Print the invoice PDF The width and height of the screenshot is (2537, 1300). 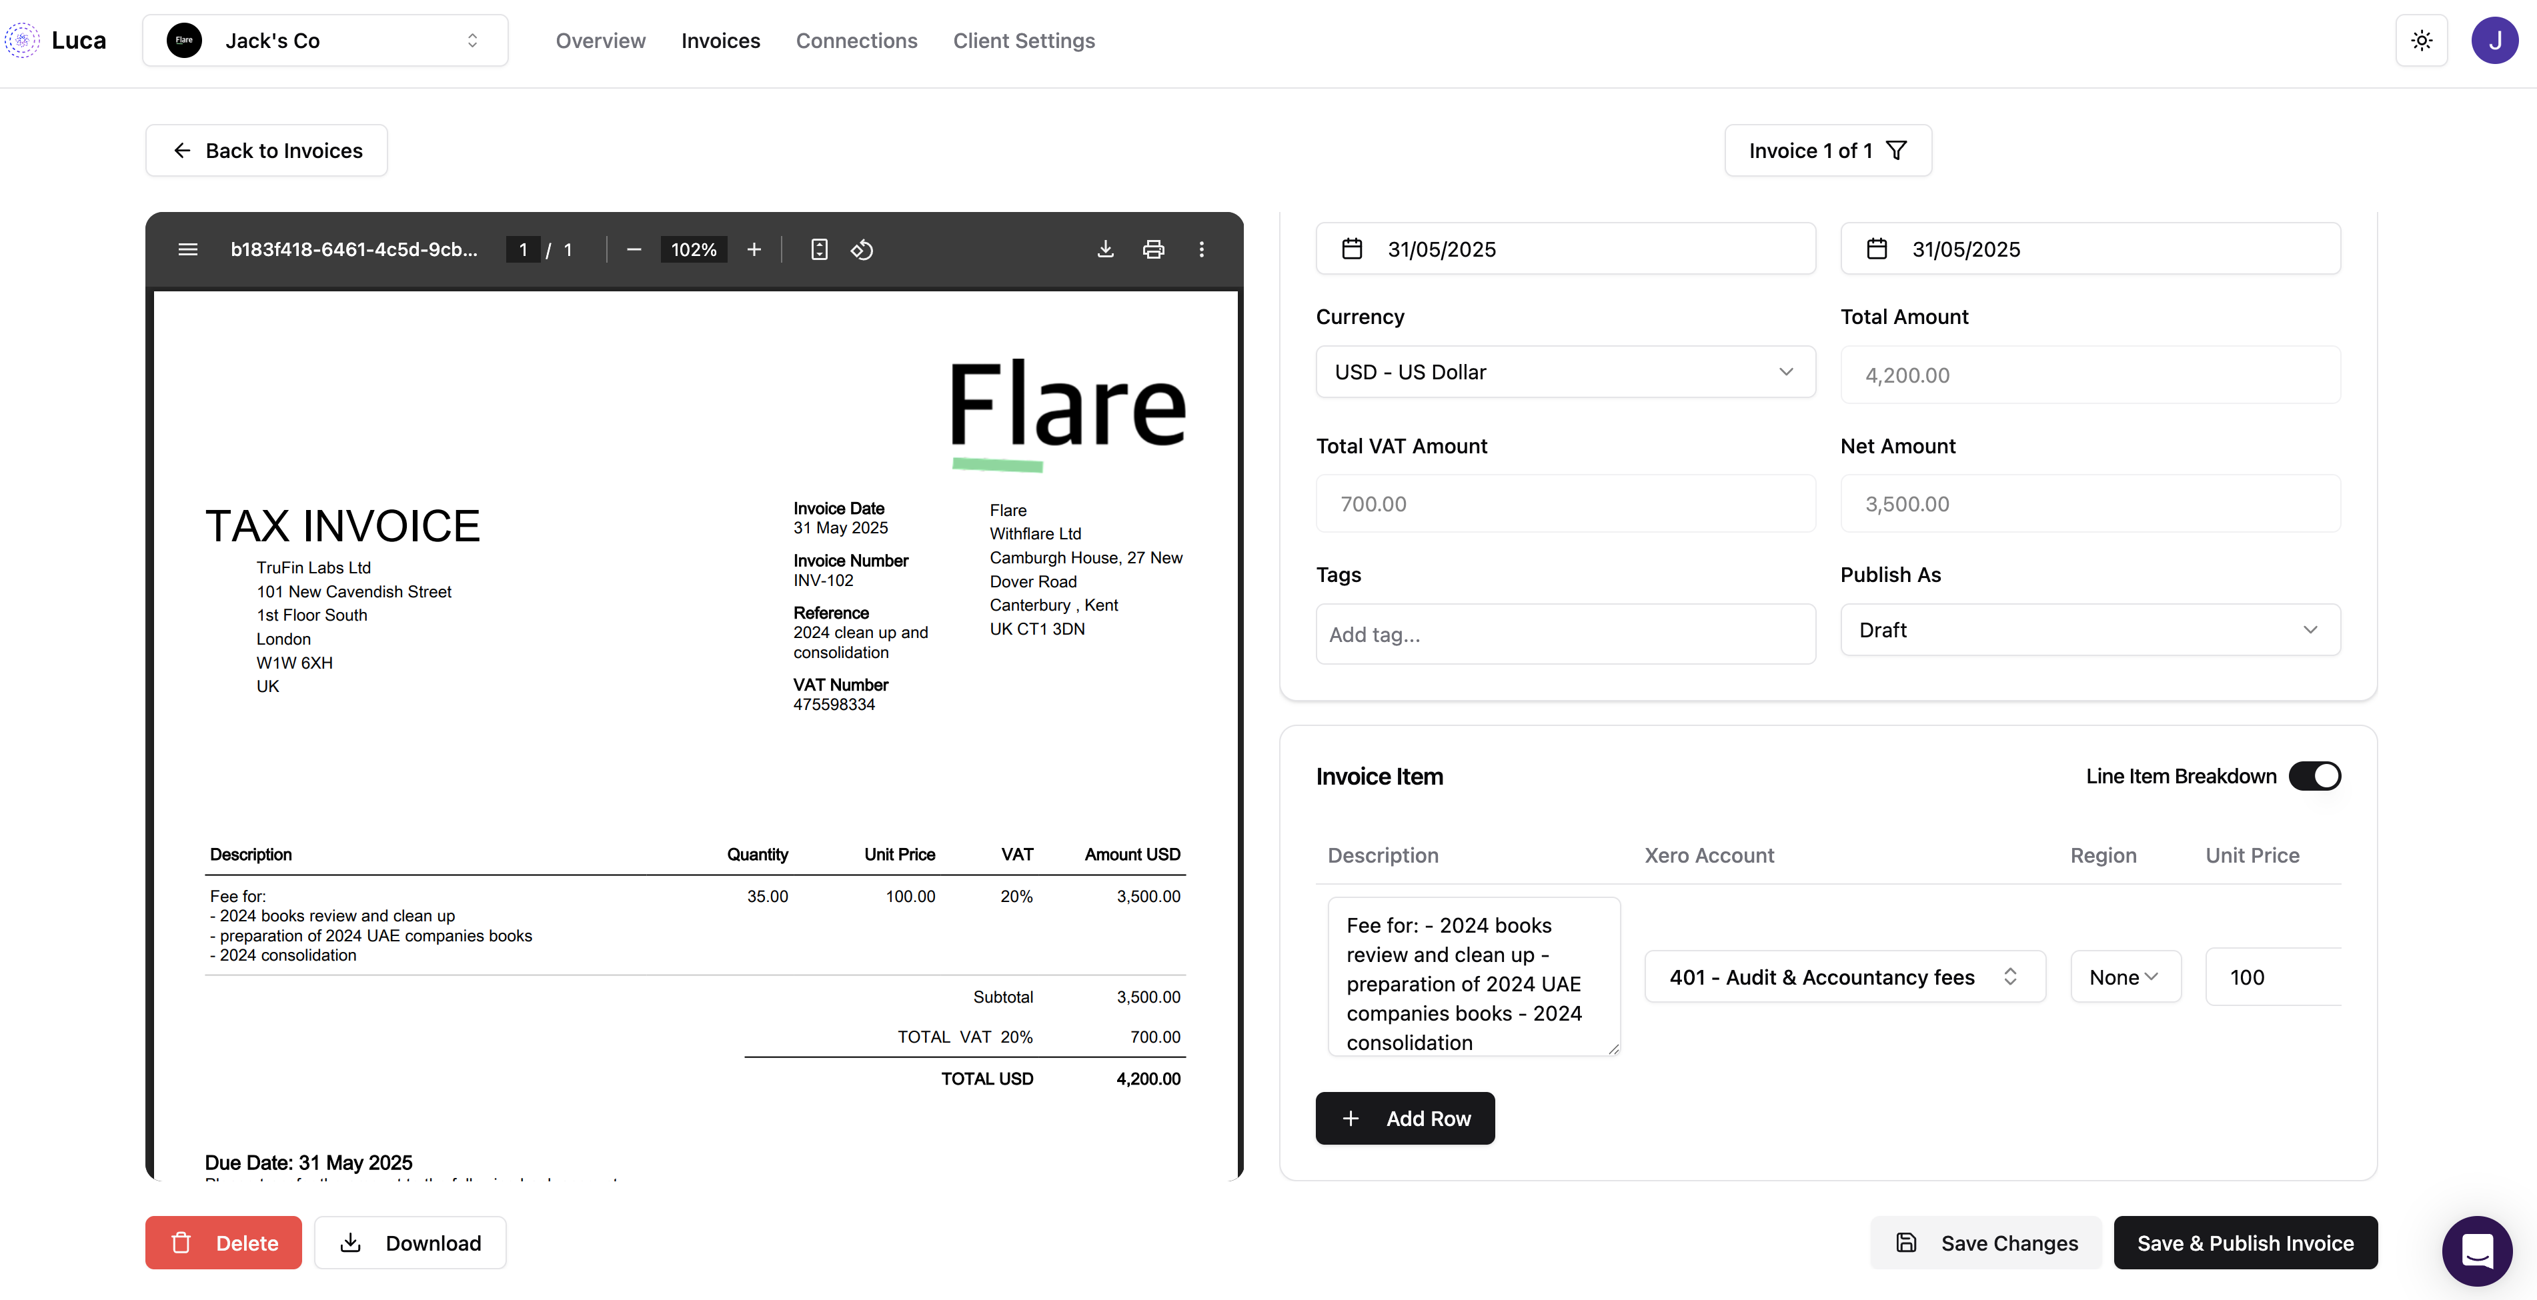point(1153,250)
